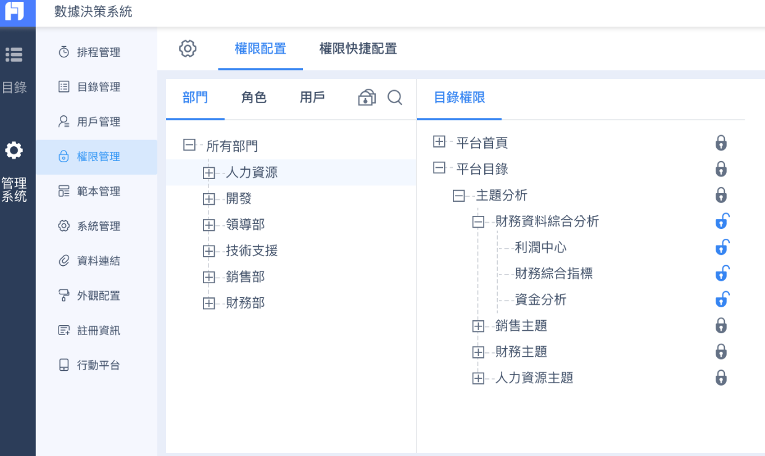Expand the 人力資源主題 tree node
This screenshot has width=765, height=456.
pos(478,378)
